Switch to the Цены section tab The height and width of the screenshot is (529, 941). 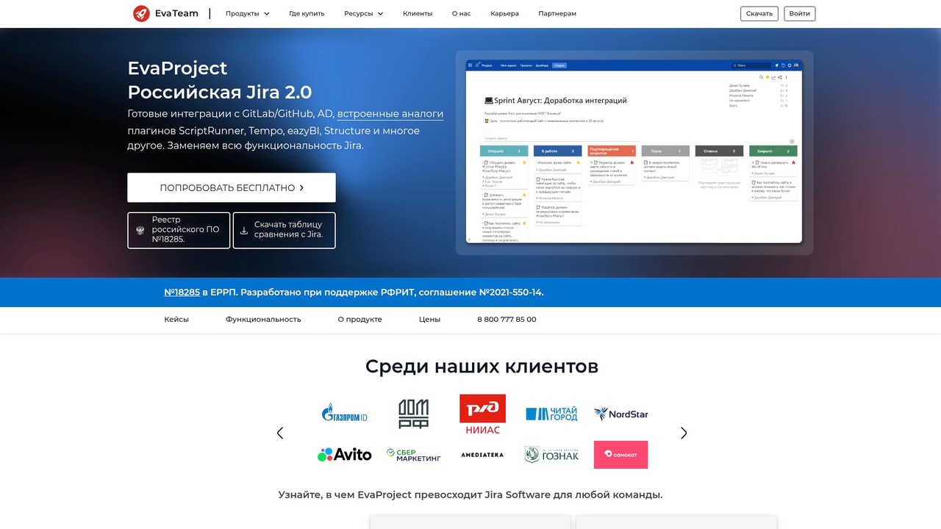[x=429, y=319]
